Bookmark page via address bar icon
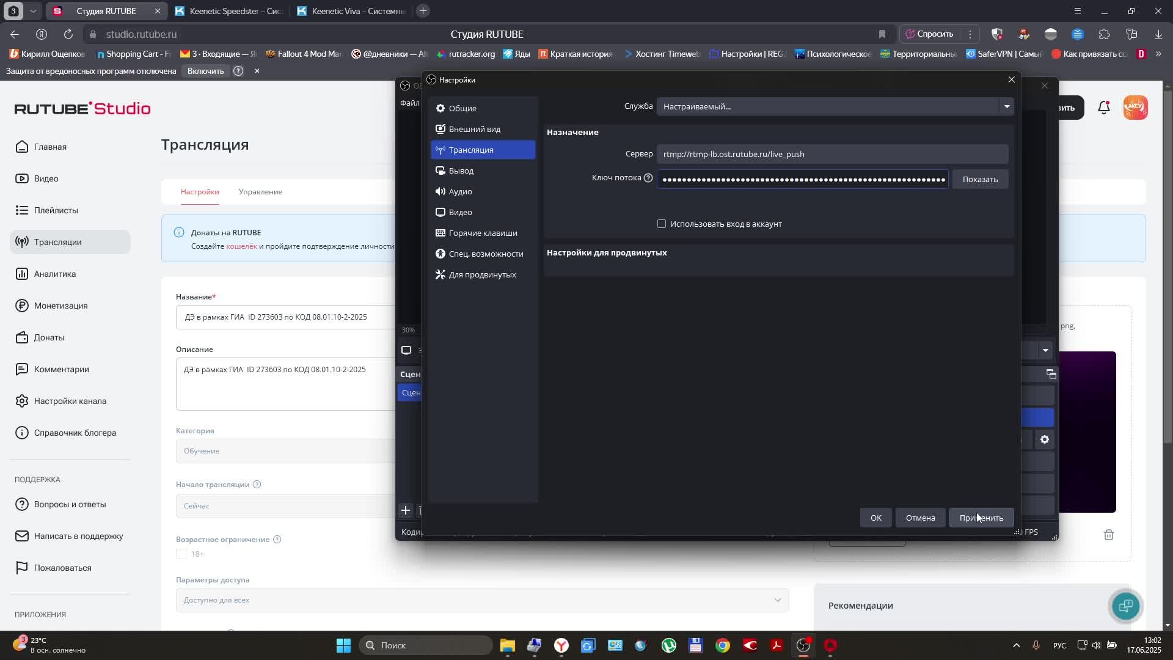The image size is (1173, 660). coord(882,34)
